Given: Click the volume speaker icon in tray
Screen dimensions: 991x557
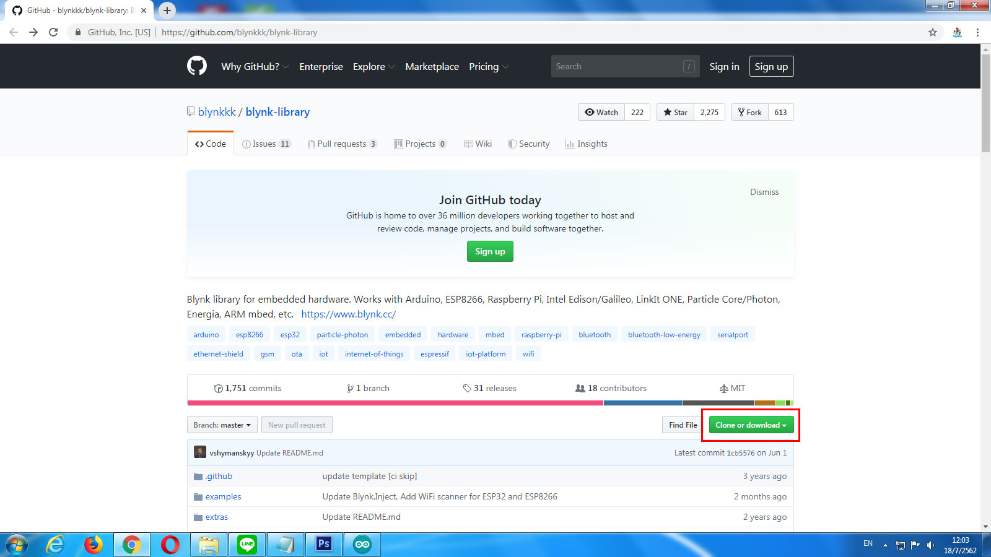Looking at the screenshot, I should pos(930,545).
